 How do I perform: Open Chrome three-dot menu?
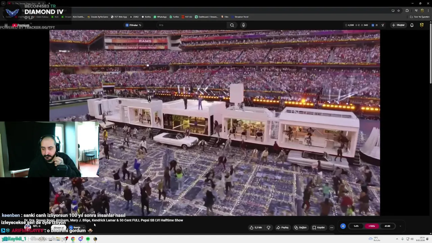tap(428, 10)
